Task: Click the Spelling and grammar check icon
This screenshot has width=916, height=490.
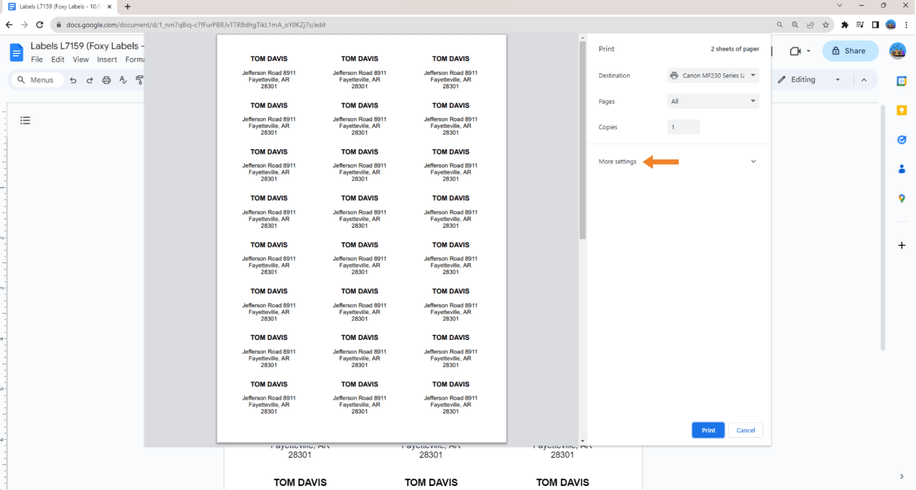Action: pos(123,80)
